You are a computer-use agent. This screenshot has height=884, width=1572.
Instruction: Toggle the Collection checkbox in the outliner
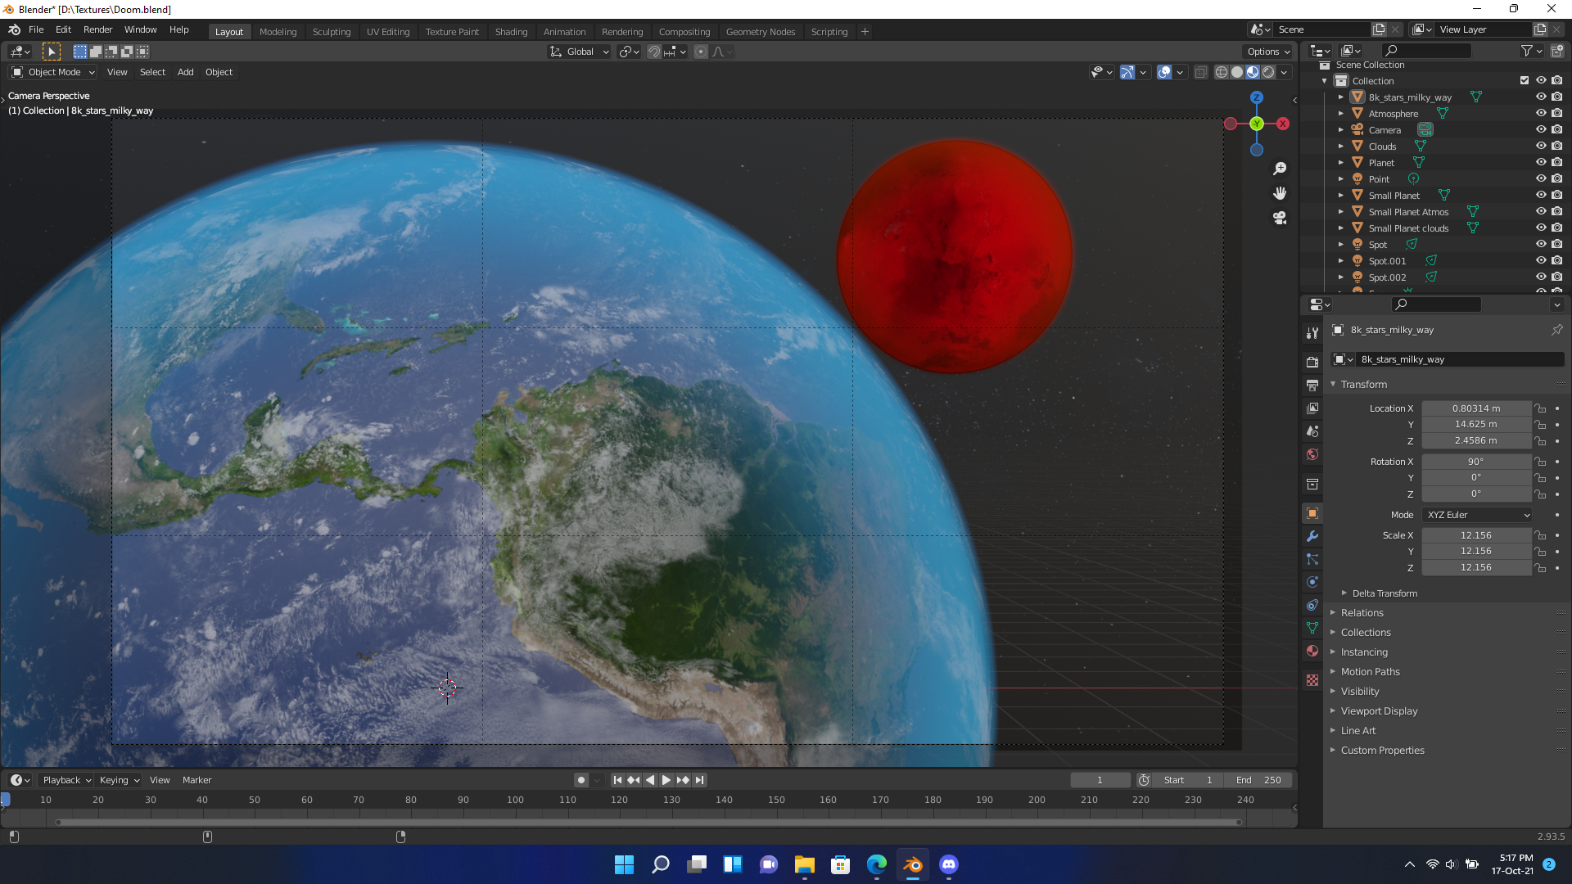tap(1525, 80)
